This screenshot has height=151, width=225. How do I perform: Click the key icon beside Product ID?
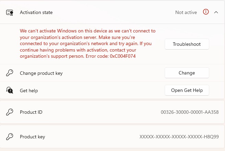10,112
